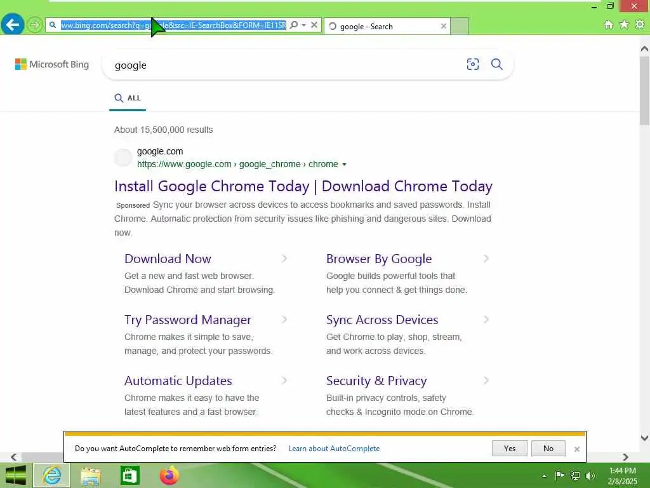Open a new blank tab
Screen dimensions: 650x488
[x=460, y=26]
